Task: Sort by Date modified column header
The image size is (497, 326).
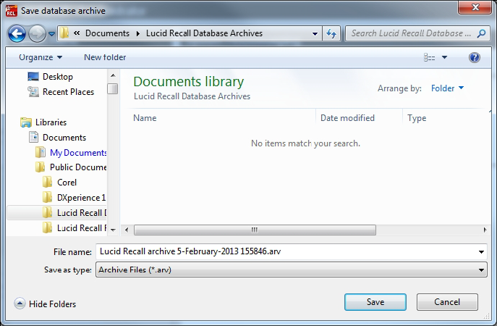Action: 347,118
